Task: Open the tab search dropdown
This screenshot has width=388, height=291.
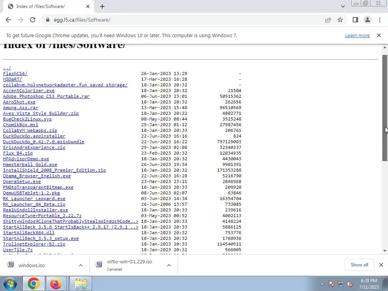Action: (x=343, y=6)
